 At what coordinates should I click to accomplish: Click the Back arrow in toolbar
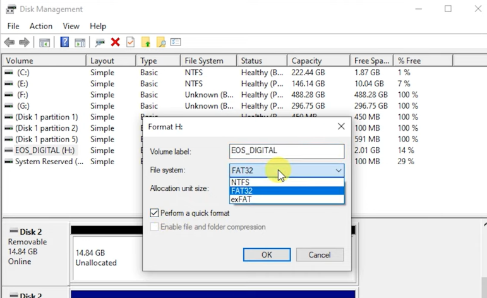tap(9, 42)
